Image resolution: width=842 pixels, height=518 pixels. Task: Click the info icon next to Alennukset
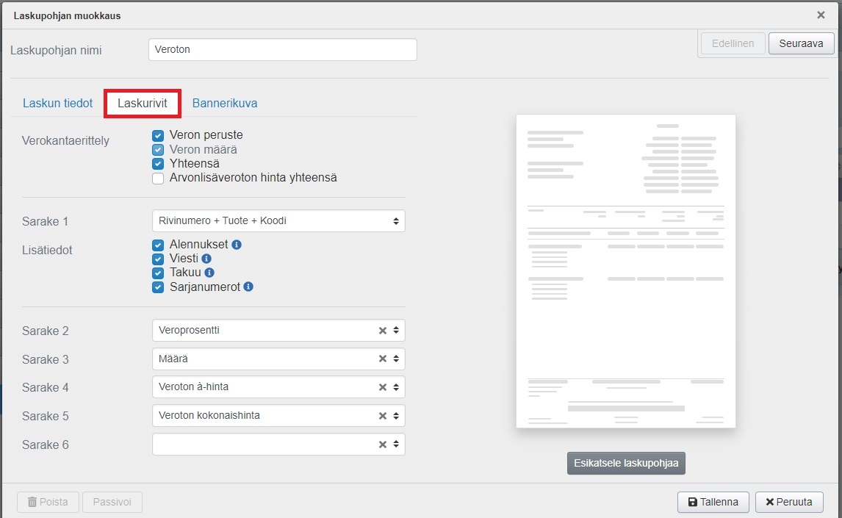click(x=237, y=245)
